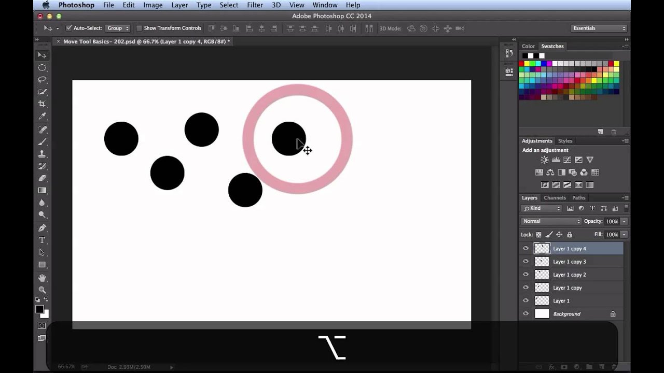
Task: Select the Brush tool
Action: click(42, 141)
